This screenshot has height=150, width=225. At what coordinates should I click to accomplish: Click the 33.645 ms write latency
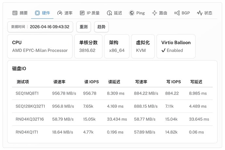click(x=199, y=119)
